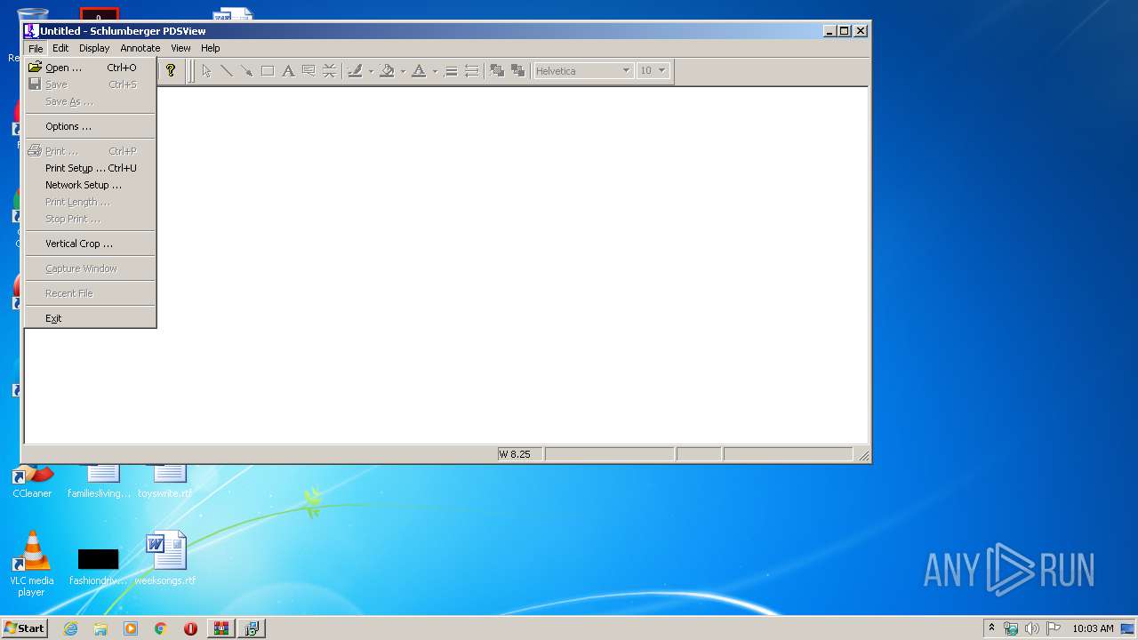This screenshot has height=640, width=1138.
Task: Open Windows Media Player on taskbar
Action: point(131,628)
